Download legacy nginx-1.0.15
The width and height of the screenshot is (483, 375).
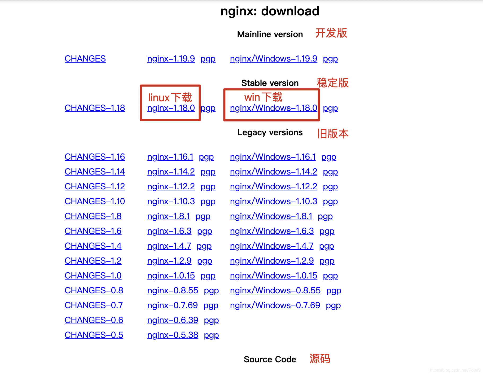(171, 276)
